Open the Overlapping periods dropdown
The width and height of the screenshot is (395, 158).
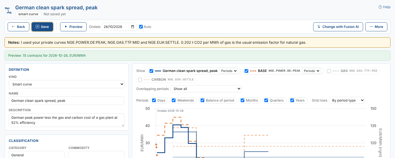[206, 89]
